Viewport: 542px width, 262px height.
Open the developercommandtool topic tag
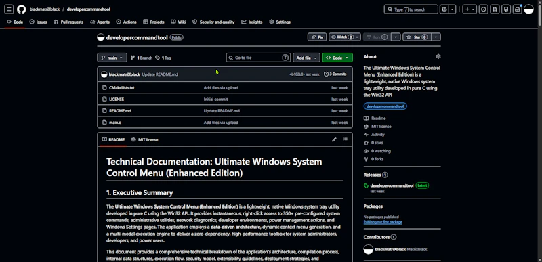pyautogui.click(x=385, y=106)
